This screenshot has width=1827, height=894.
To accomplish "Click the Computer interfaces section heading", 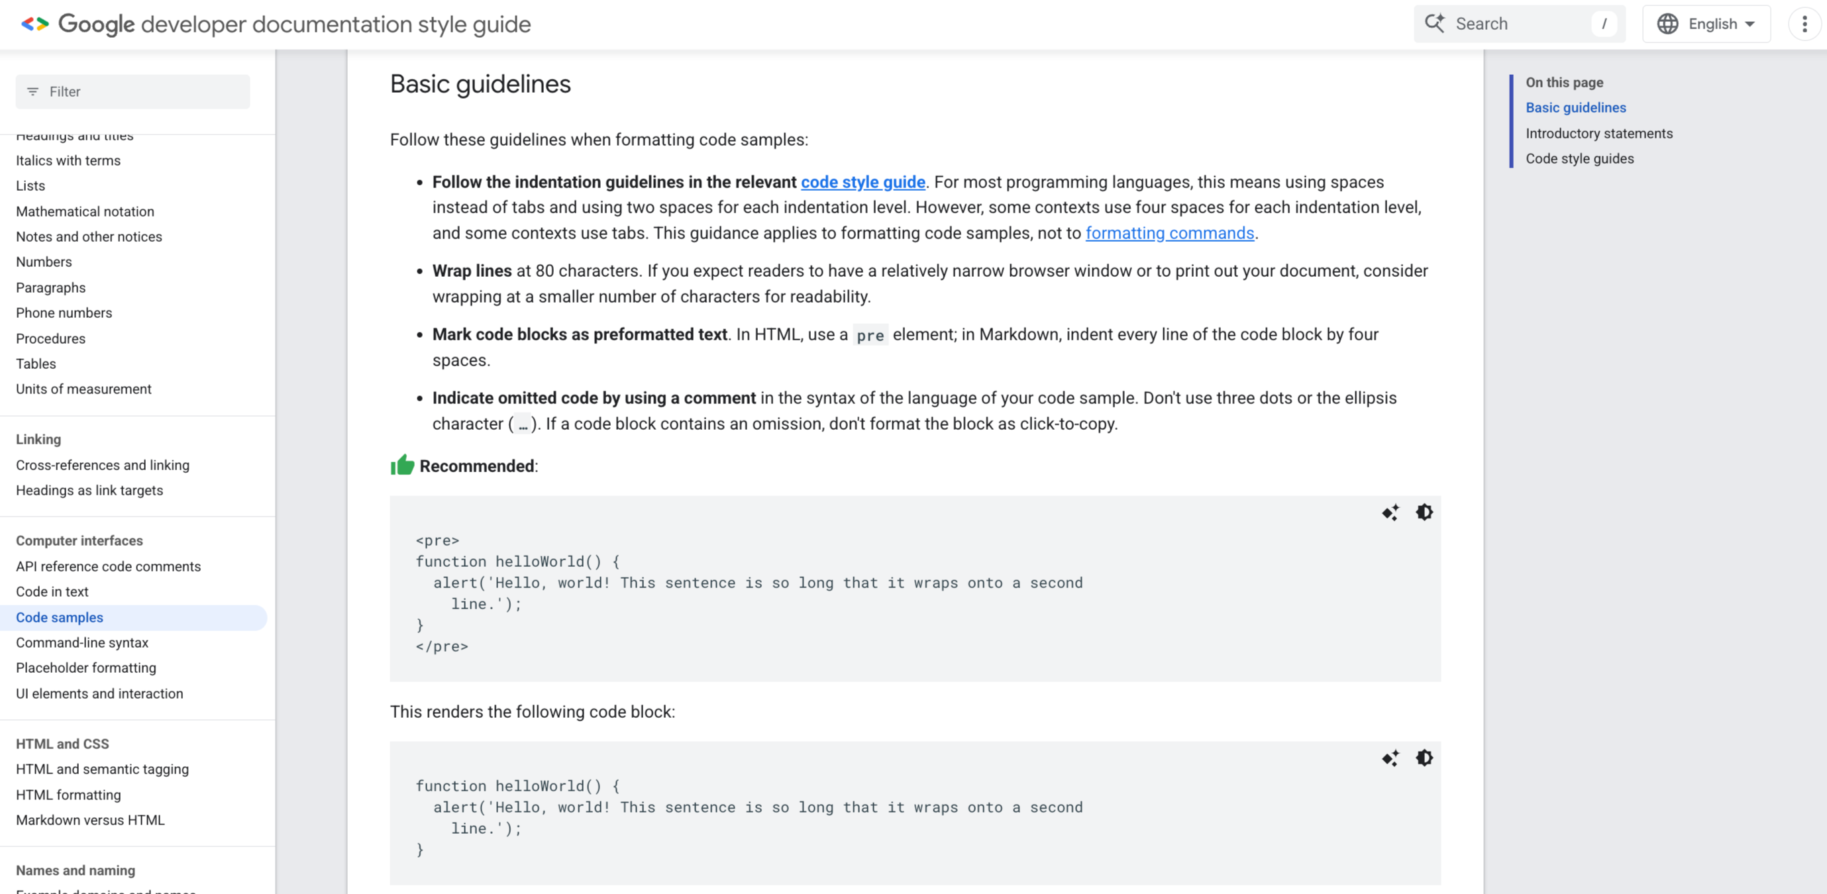I will [x=79, y=541].
